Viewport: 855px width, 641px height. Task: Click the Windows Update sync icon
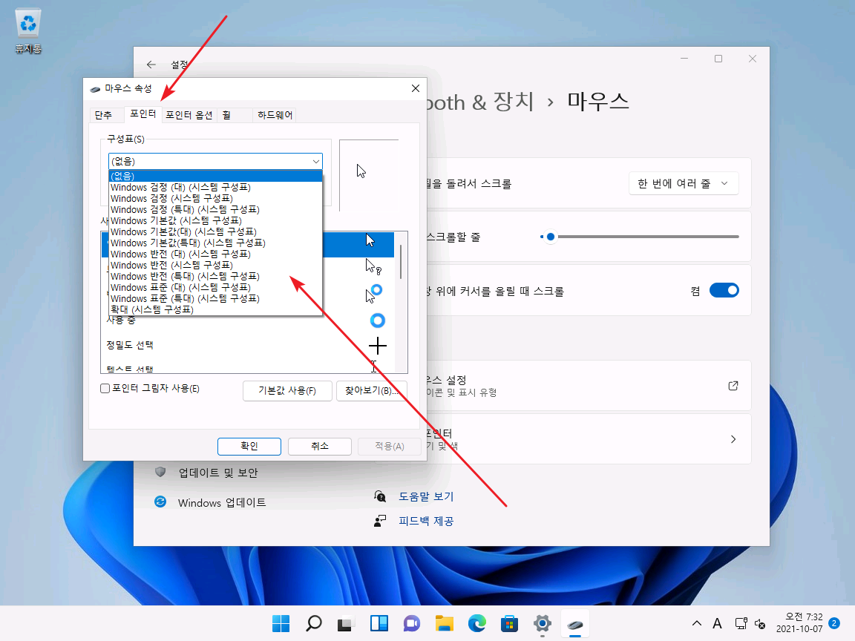click(x=160, y=502)
